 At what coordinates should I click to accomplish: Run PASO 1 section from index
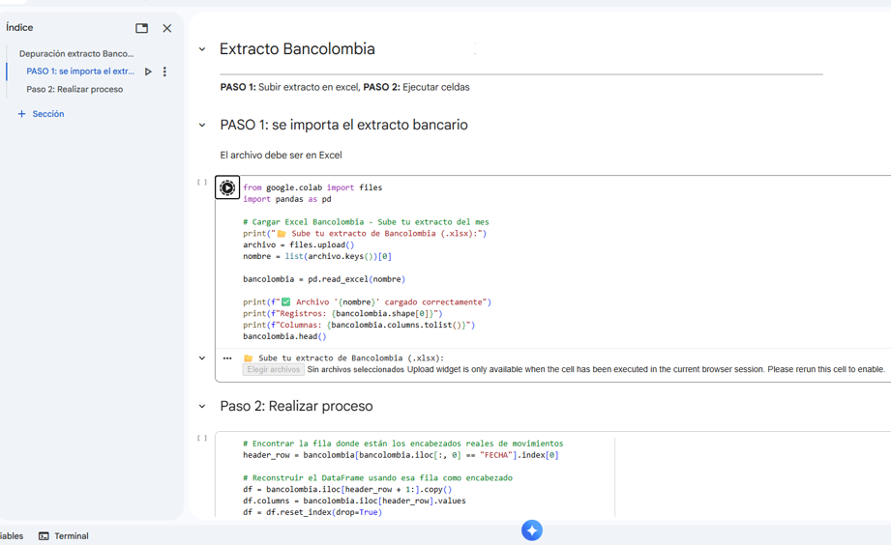(148, 72)
